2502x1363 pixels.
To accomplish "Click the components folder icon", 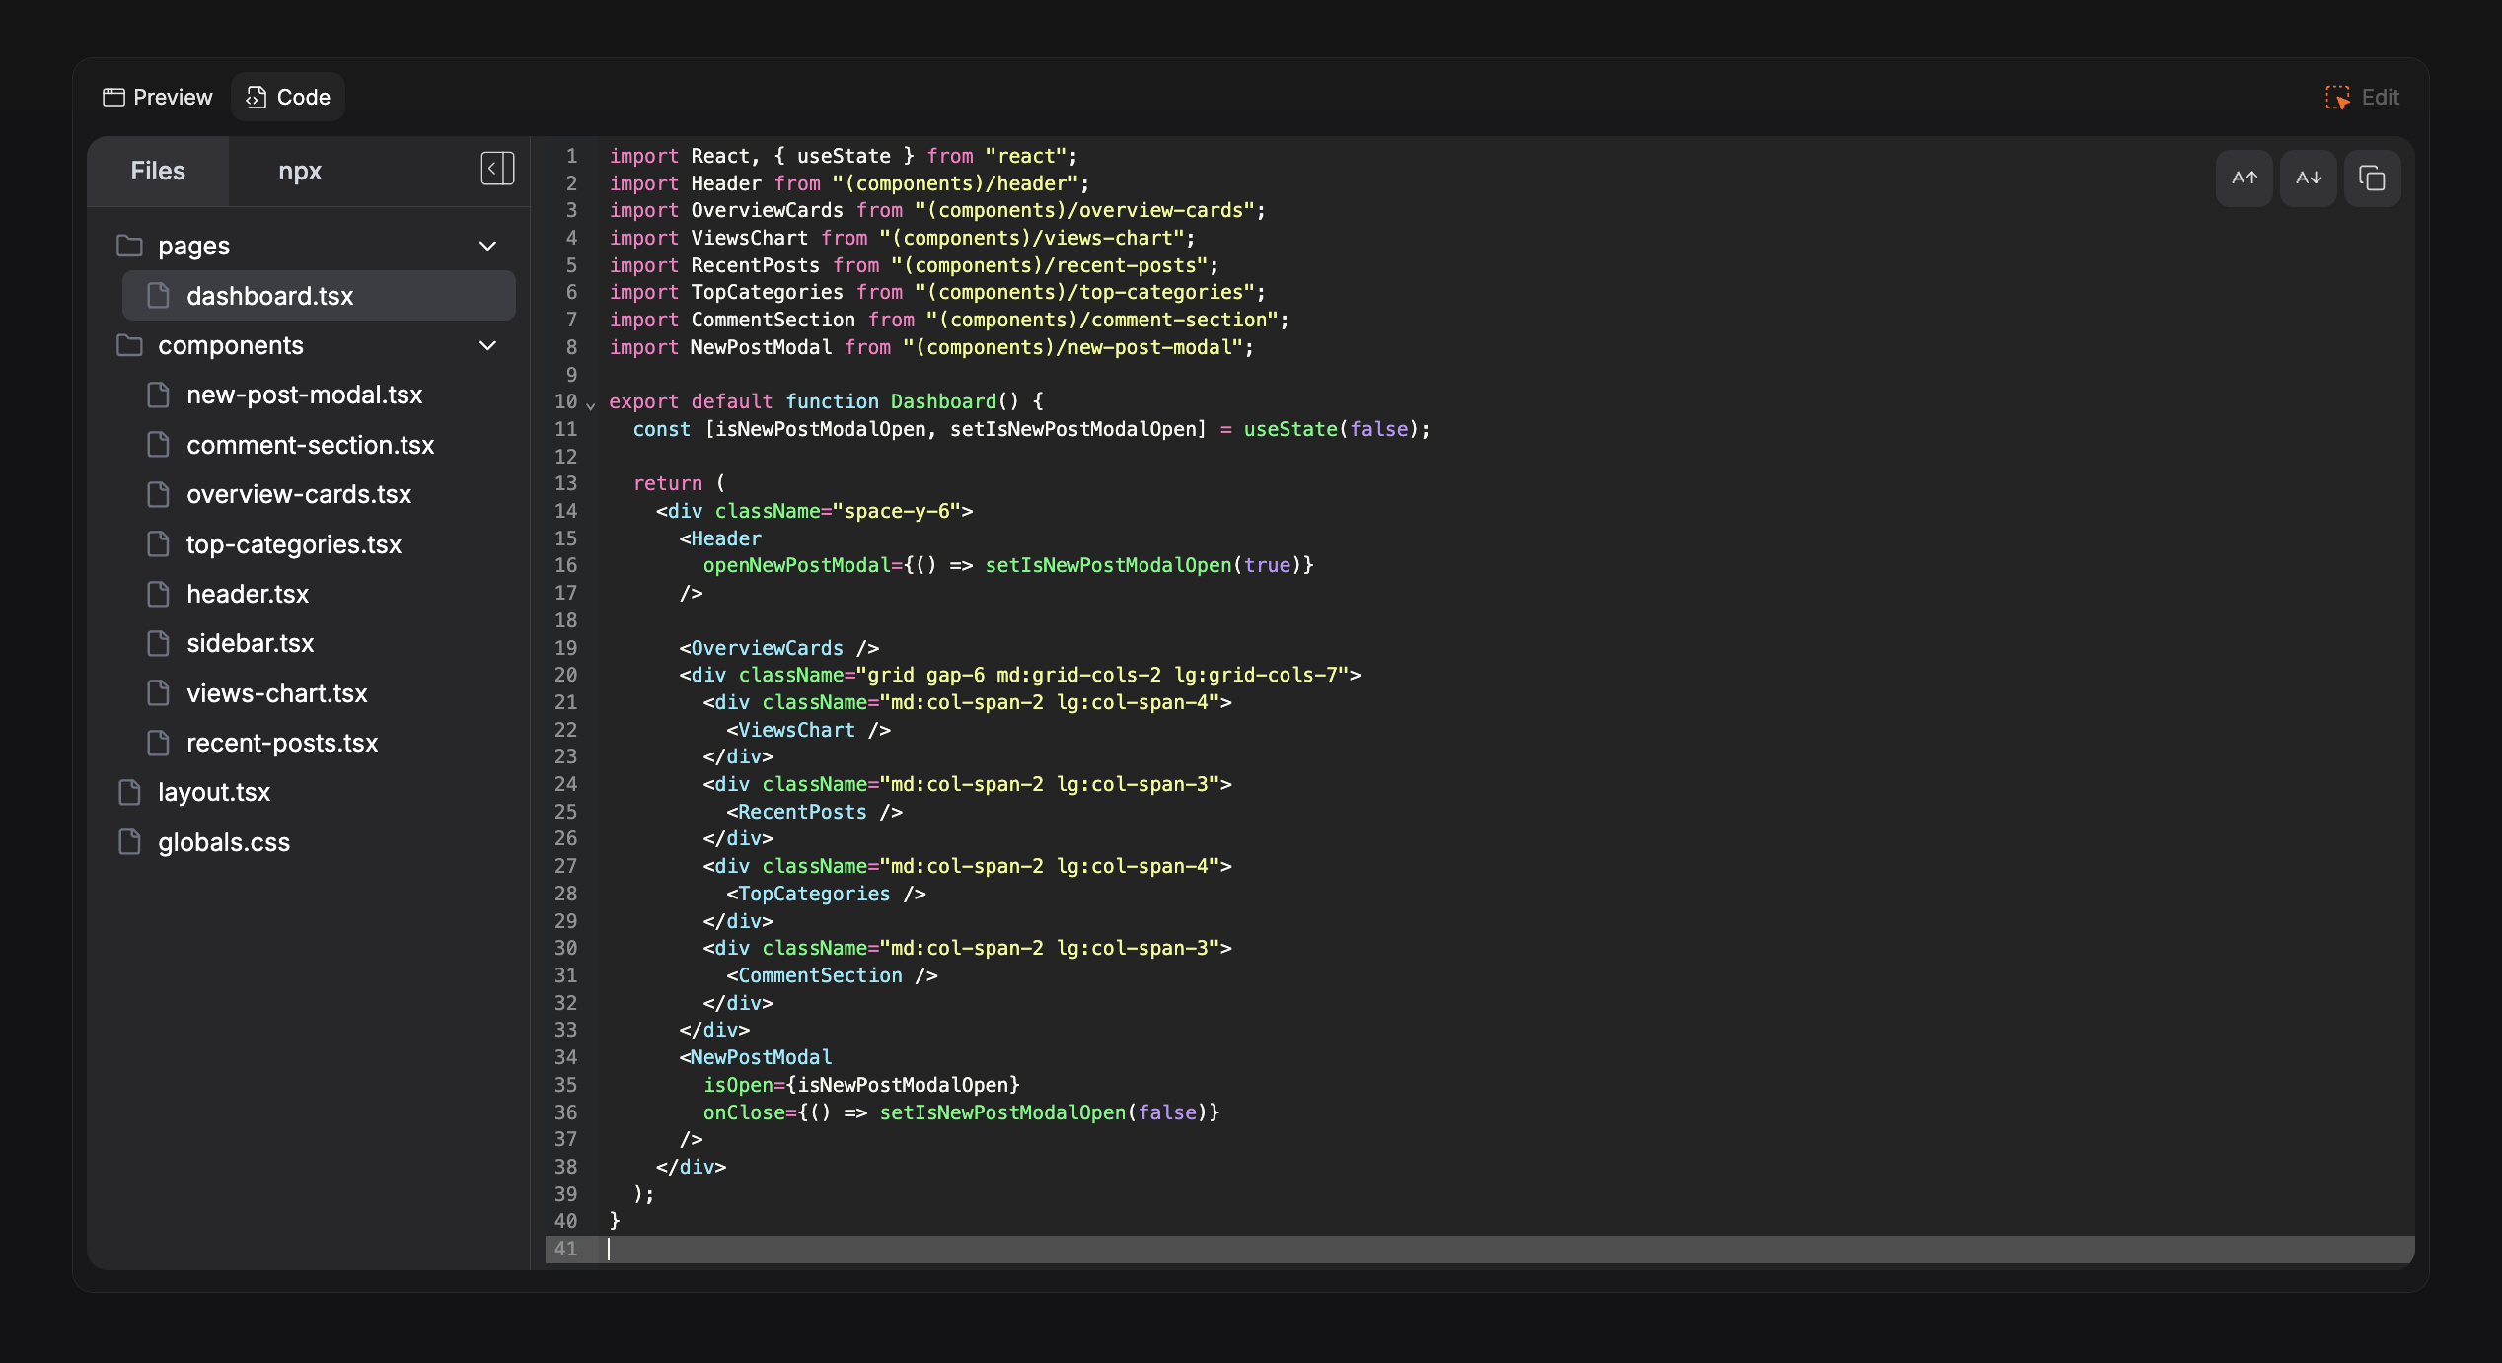I will pos(129,345).
